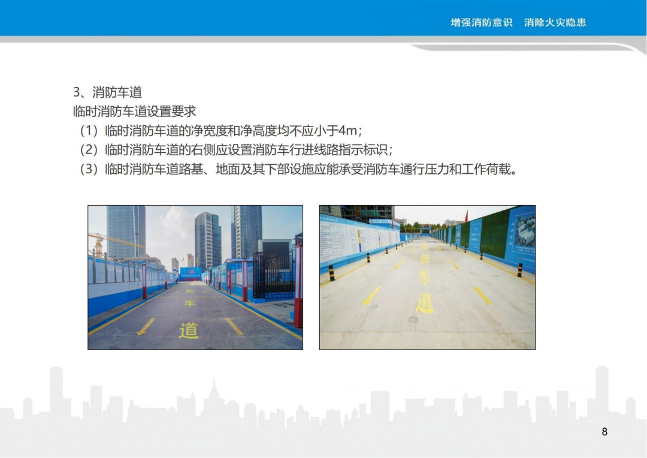647x458 pixels.
Task: Select the section heading "3、消防车道"
Action: click(x=107, y=92)
